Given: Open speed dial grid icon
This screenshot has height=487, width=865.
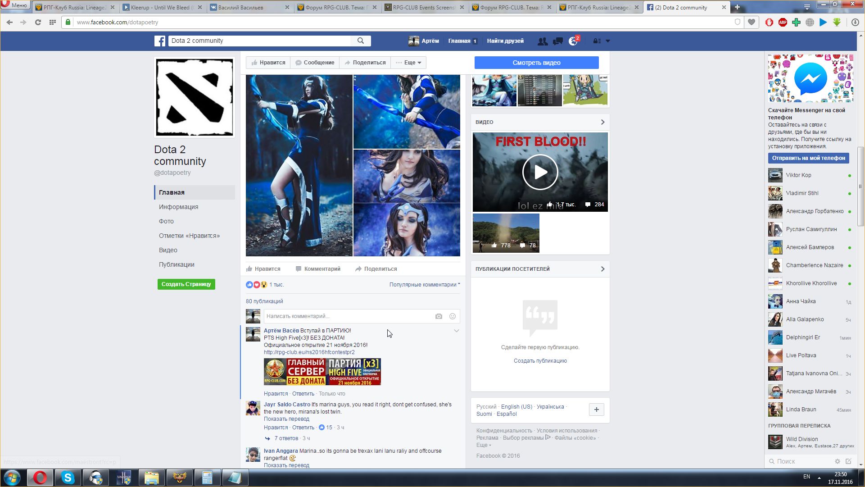Looking at the screenshot, I should tap(53, 22).
